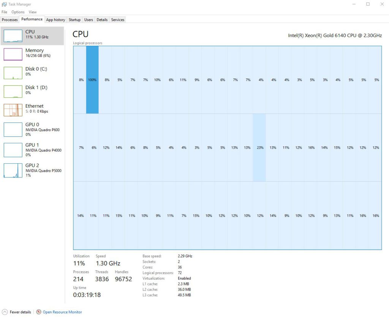Switch to the Processes tab

(9, 20)
